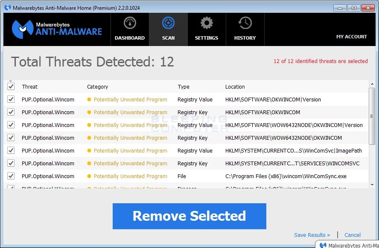Click the Malwarebytes Anti-Malware logo

pyautogui.click(x=57, y=29)
